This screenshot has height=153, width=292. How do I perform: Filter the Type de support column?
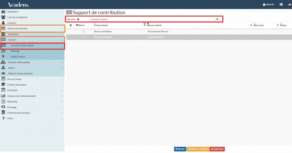(145, 26)
